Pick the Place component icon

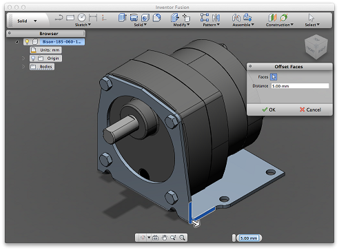[x=247, y=17]
